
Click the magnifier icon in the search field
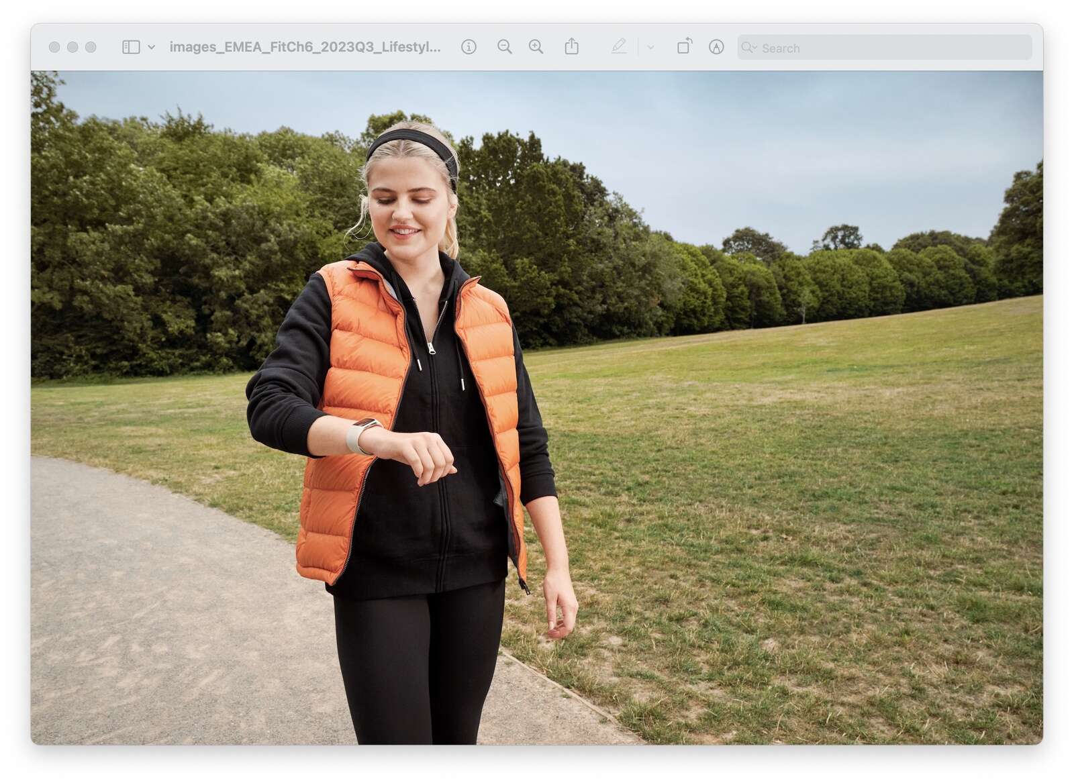tap(748, 48)
